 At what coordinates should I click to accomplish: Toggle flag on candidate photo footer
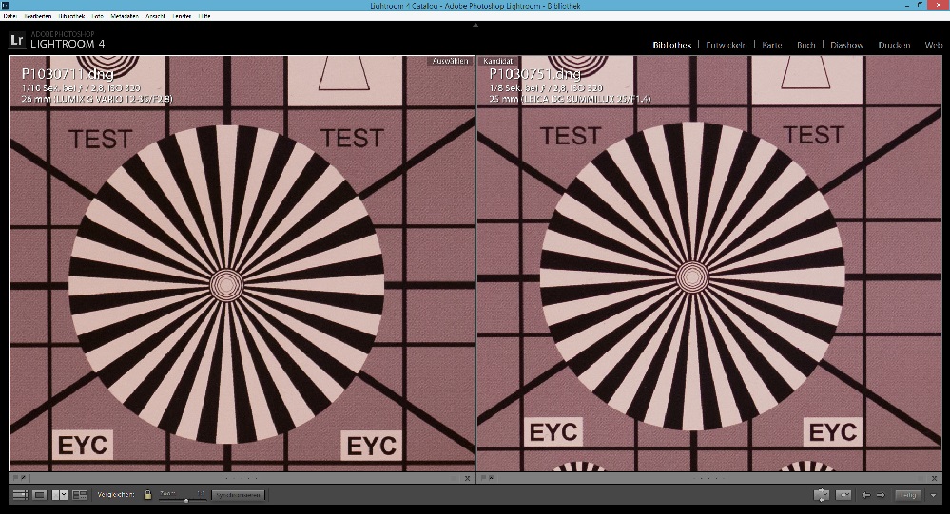coord(482,478)
